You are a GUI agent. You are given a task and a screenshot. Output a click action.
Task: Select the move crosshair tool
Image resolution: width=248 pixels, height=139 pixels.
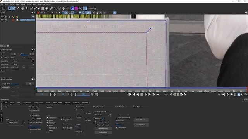coord(64,8)
